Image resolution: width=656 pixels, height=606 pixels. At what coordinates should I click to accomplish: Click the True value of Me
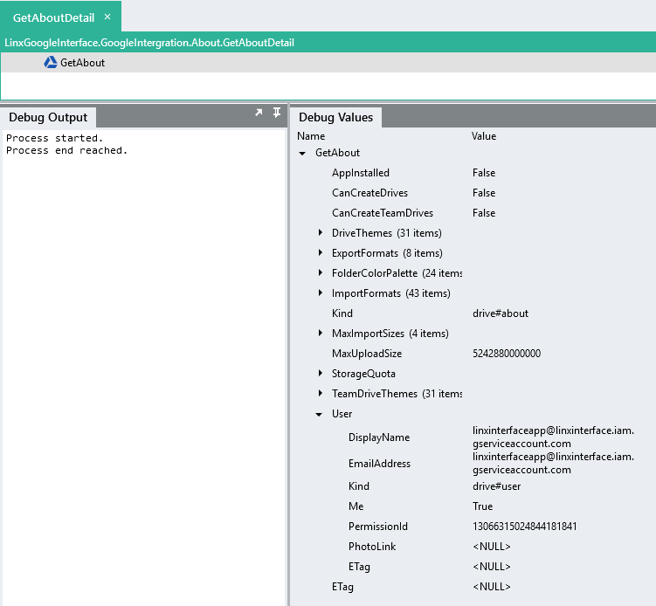[483, 506]
